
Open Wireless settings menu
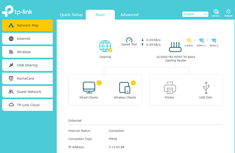point(28,52)
